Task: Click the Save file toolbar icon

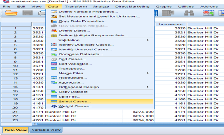Action: coord(27,13)
